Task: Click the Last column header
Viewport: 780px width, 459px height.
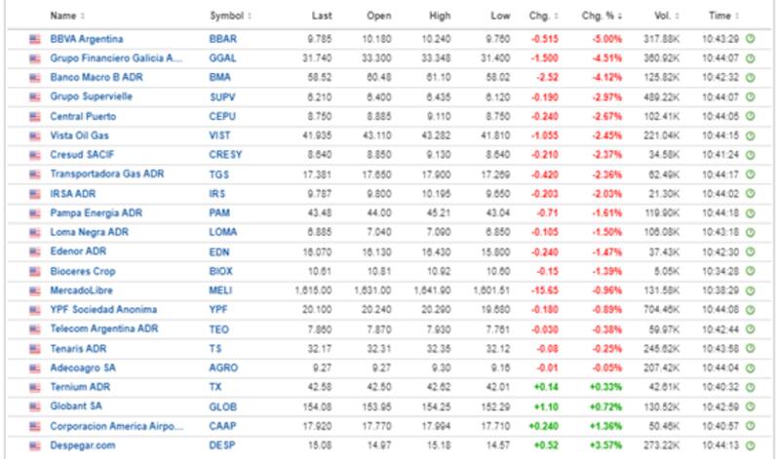Action: 322,16
